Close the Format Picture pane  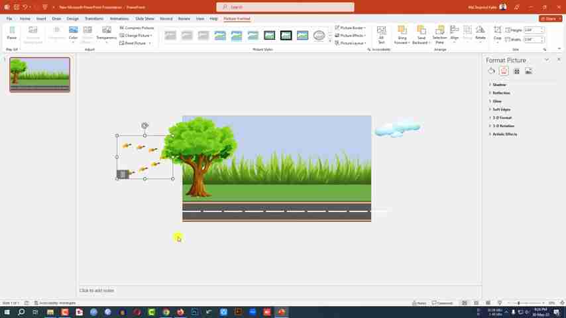point(559,60)
